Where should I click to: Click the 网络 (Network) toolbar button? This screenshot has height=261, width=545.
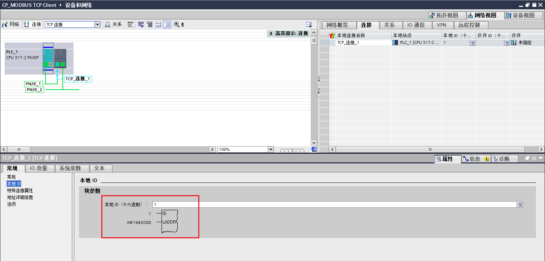(10, 24)
